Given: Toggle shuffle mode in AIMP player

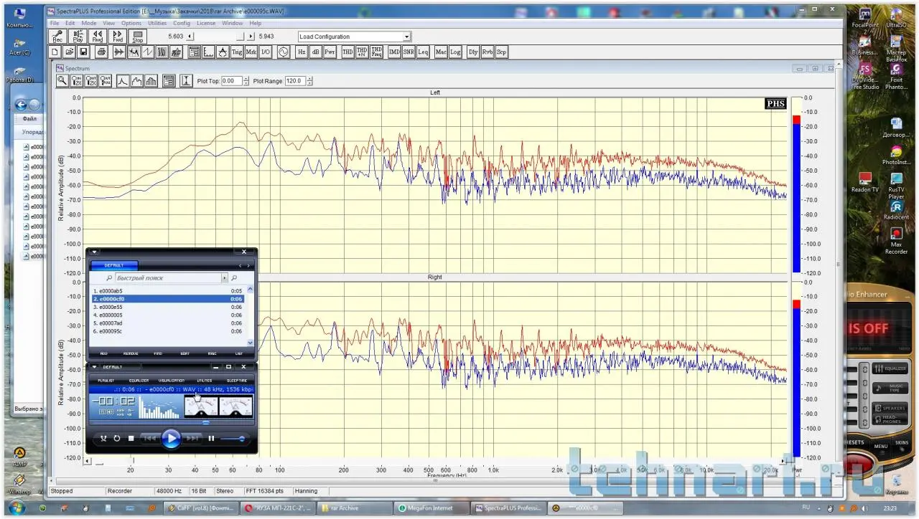Looking at the screenshot, I should (103, 438).
